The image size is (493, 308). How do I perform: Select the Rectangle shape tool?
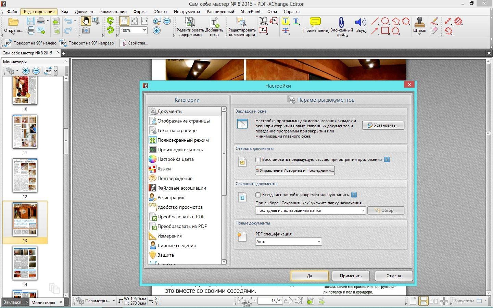click(385, 30)
